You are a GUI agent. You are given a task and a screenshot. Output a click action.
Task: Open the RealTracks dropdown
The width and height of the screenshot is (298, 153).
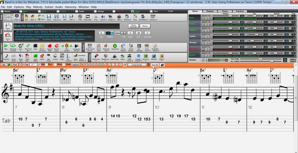coord(96,57)
